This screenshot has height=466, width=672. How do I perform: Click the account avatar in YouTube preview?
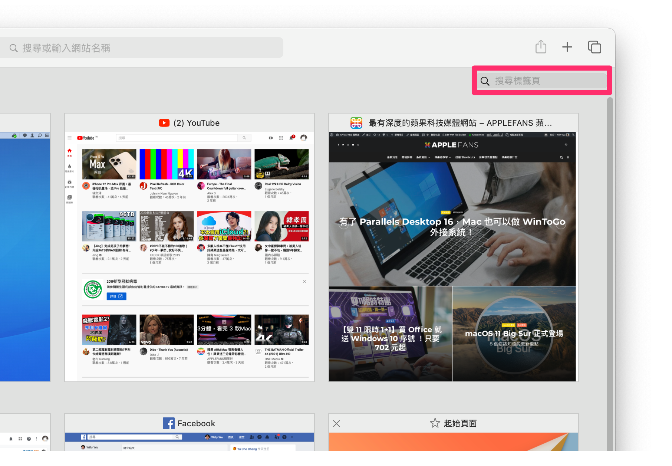tap(304, 138)
